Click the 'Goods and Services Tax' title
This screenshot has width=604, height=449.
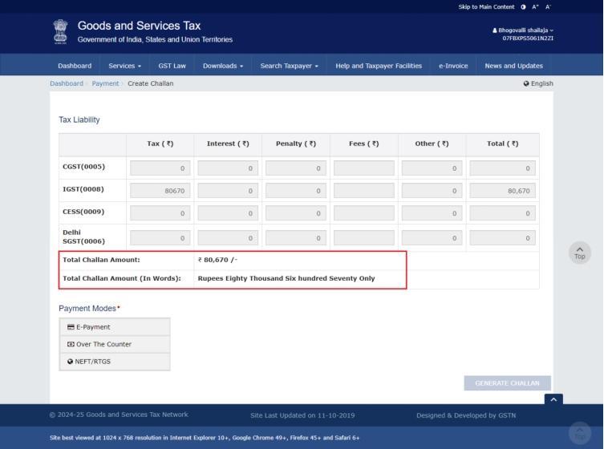click(139, 26)
